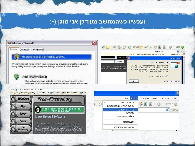Open the תצוגה (View) menu
This screenshot has width=195, height=146.
tap(155, 98)
